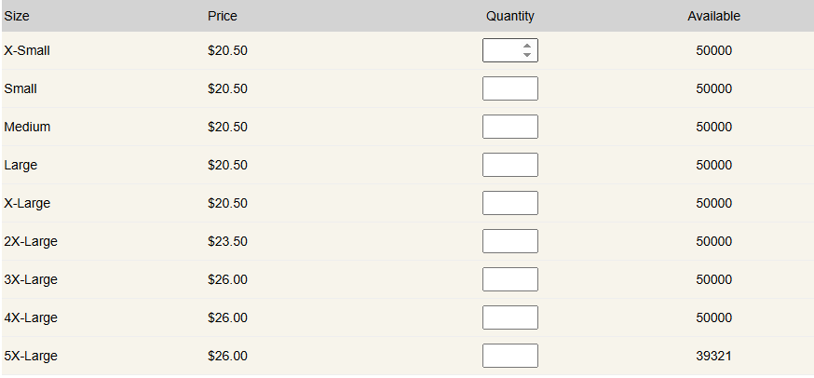Click the 3X-Large quantity input box
This screenshot has height=378, width=814.
click(510, 279)
